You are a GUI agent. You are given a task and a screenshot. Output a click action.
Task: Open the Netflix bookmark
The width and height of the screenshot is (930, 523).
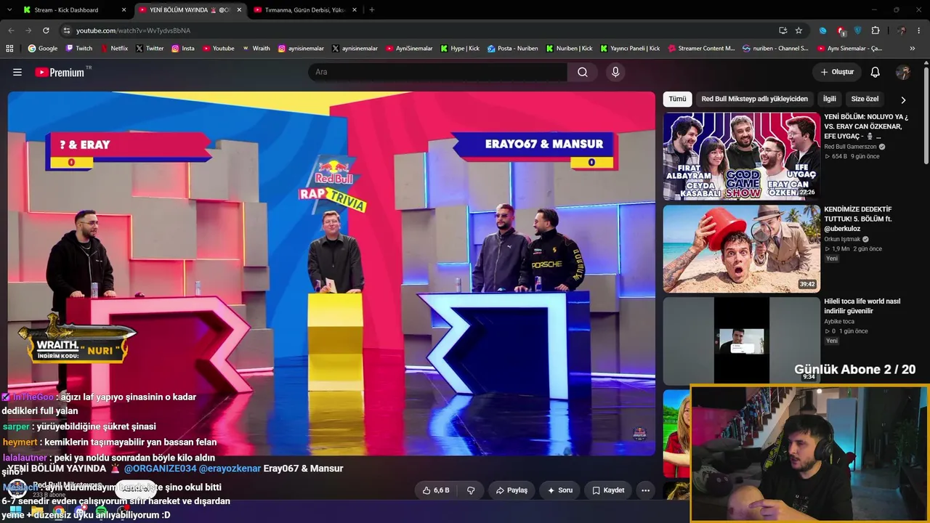(114, 49)
